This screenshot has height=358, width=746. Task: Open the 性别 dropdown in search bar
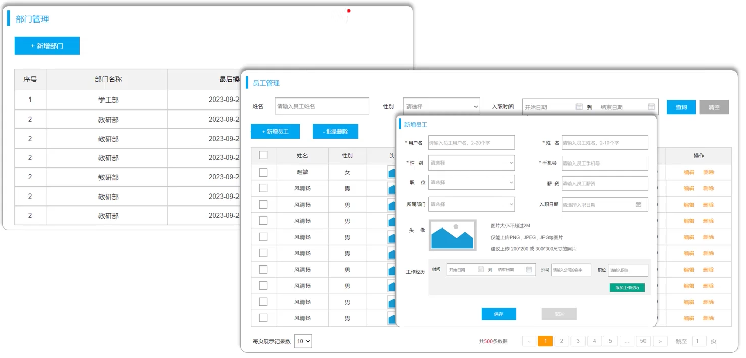coord(441,107)
